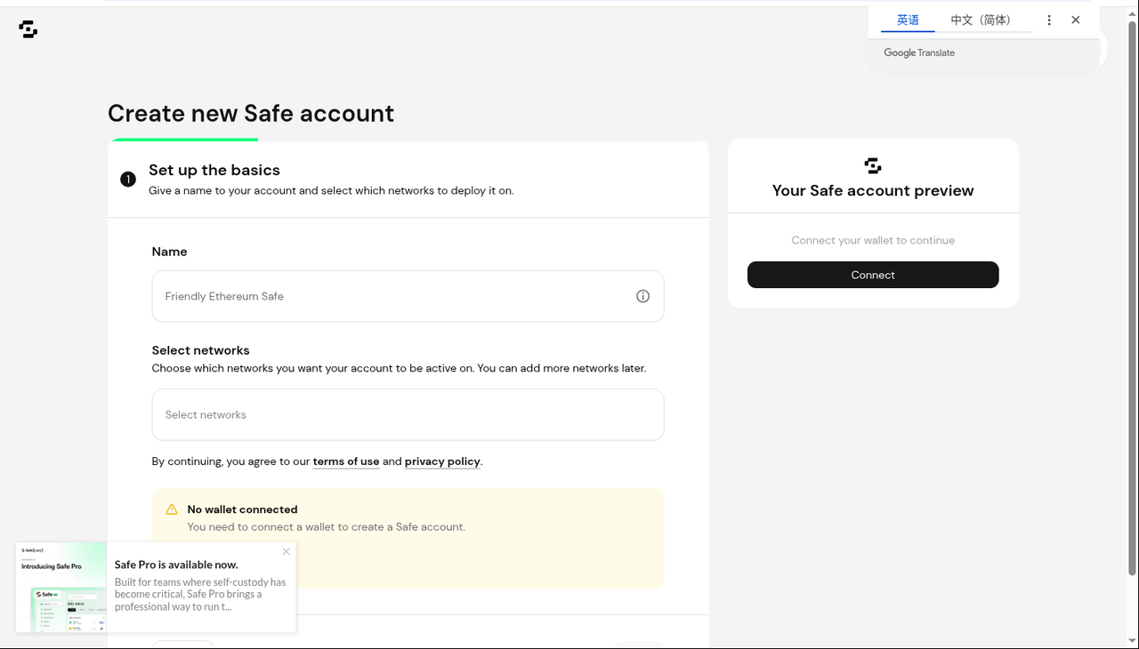
Task: Click the "Connect your wallet to continue" text
Action: point(873,240)
